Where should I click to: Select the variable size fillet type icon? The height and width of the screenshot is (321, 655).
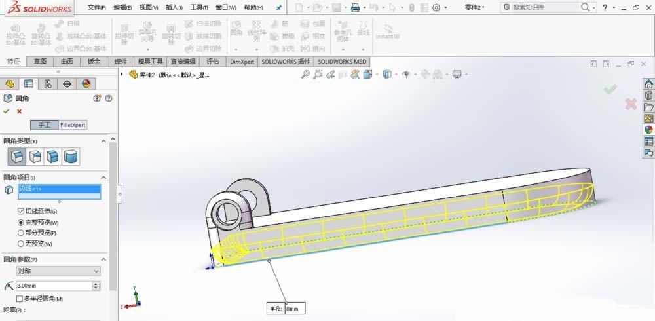[35, 157]
